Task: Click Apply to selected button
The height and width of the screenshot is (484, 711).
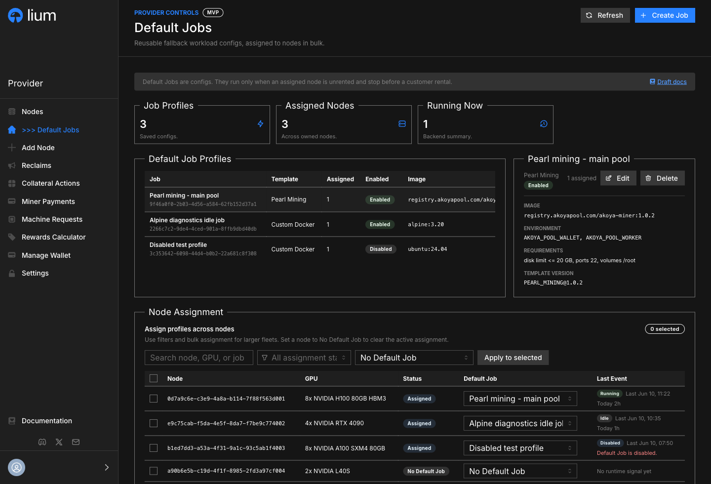Action: click(x=513, y=358)
